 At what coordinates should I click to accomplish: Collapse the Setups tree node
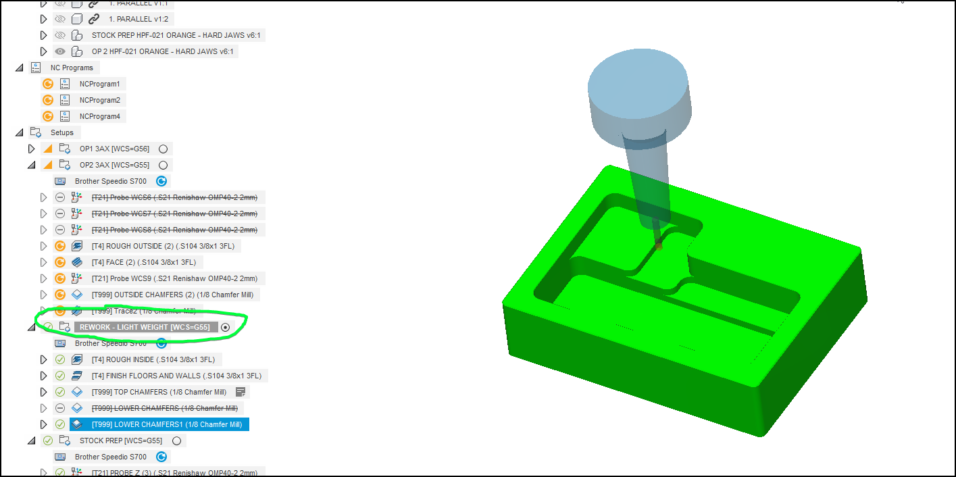tap(19, 132)
